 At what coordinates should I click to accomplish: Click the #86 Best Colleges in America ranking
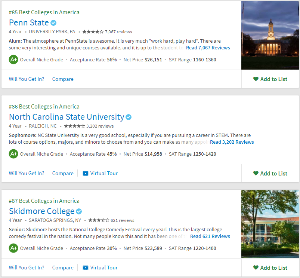point(44,107)
